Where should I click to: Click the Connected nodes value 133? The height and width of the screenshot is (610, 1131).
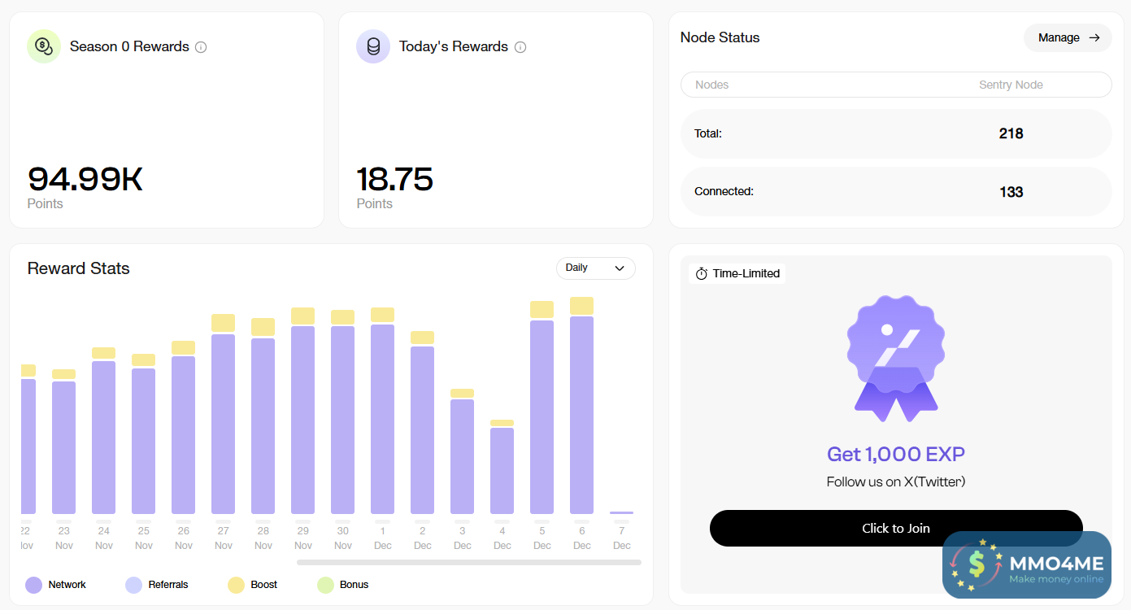coord(1011,192)
